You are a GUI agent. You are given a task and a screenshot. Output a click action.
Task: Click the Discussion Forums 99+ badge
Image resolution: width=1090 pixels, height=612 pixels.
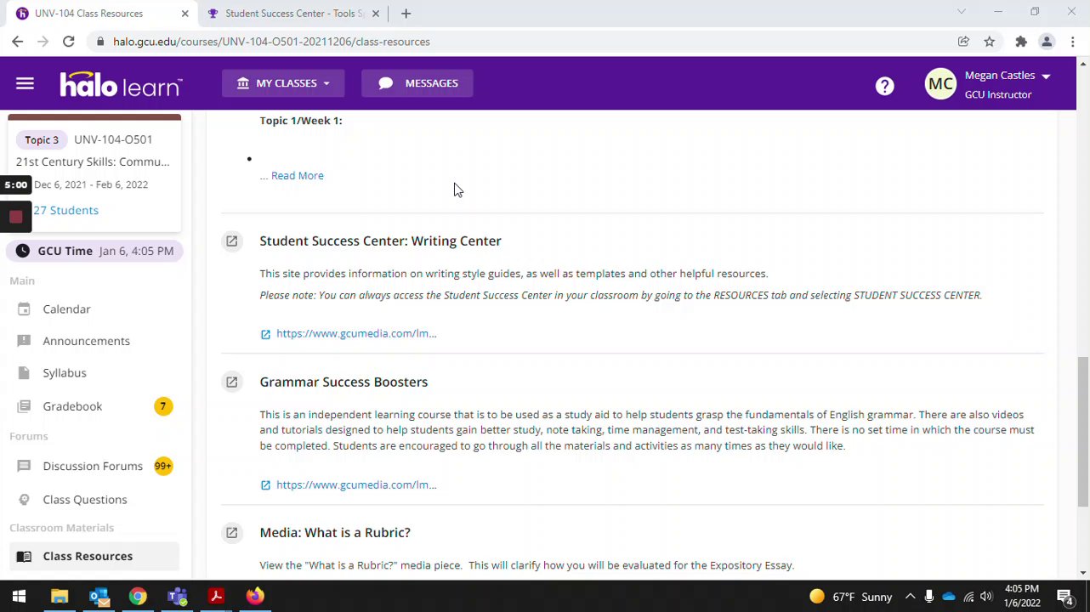[x=163, y=467]
